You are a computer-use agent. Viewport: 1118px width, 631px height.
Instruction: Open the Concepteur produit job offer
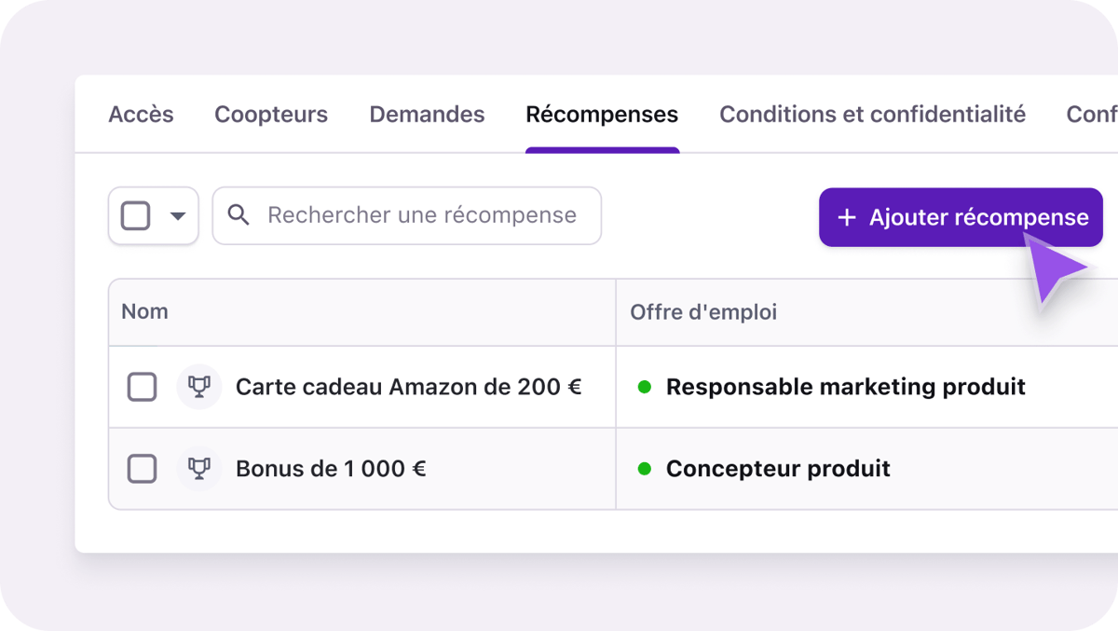[x=778, y=469]
